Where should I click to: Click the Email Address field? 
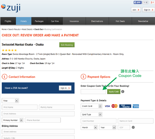pyautogui.click(x=38, y=114)
